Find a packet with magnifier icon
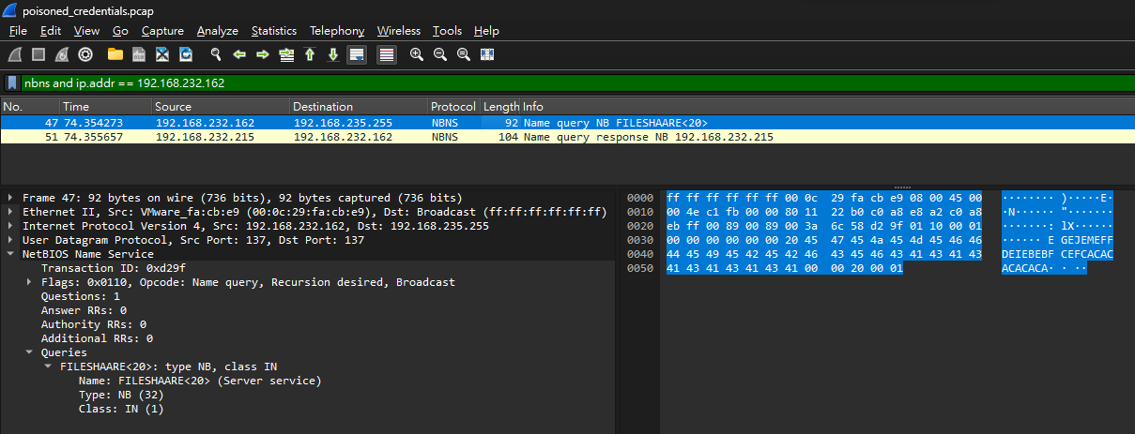The width and height of the screenshot is (1135, 434). (216, 54)
